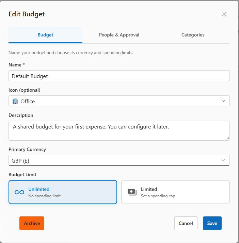Click the 'Name your budget and choose' helper text
The width and height of the screenshot is (239, 243).
point(71,53)
